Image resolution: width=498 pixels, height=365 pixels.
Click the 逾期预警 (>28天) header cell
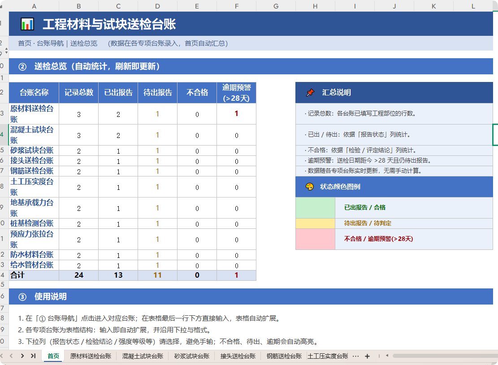(237, 93)
